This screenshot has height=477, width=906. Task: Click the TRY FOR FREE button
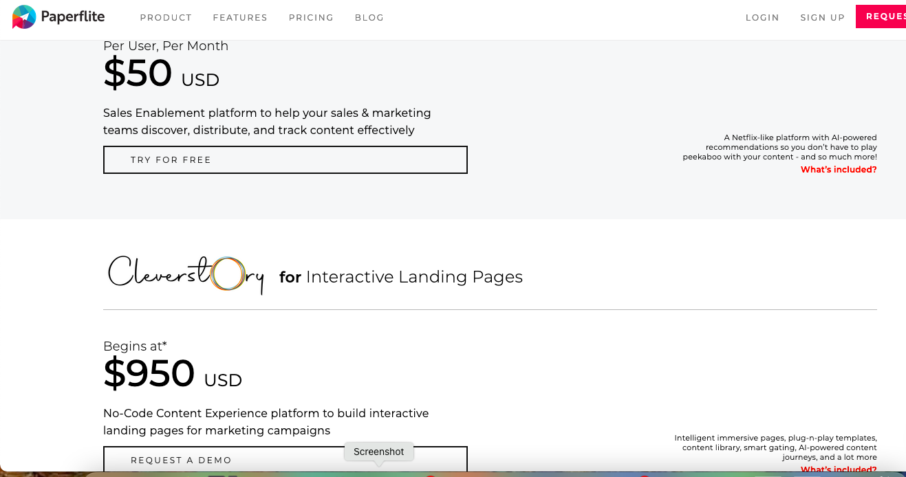[285, 159]
